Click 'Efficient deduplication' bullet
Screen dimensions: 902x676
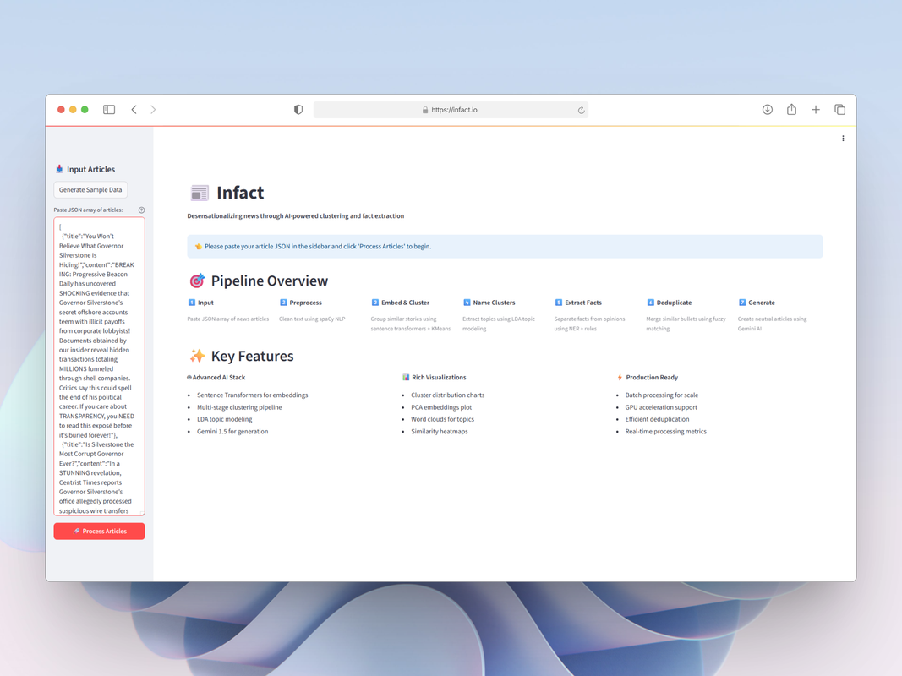click(657, 419)
